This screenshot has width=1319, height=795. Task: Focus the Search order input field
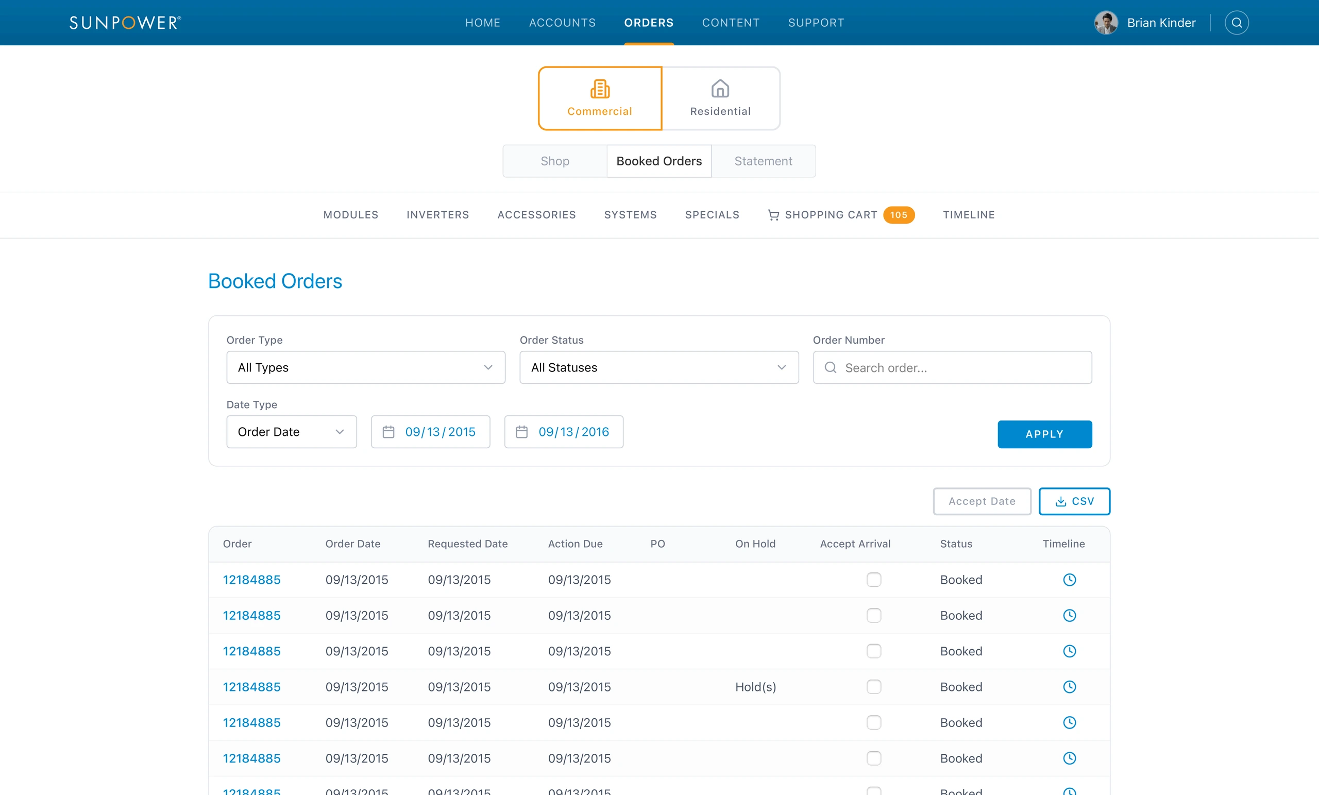point(952,367)
